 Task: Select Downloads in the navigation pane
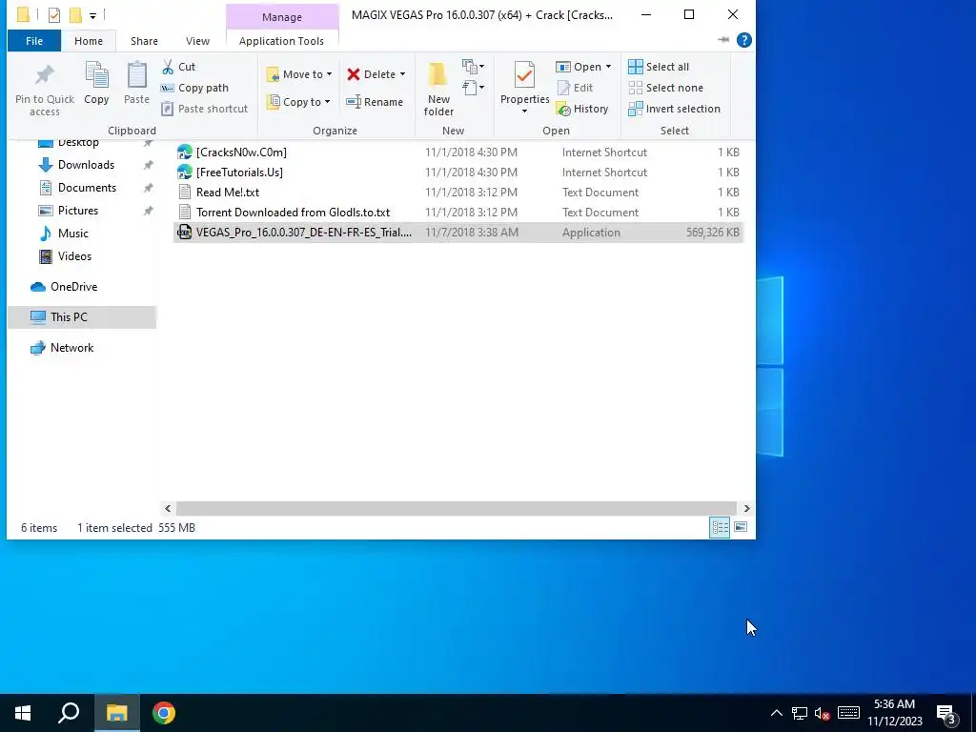pos(86,165)
